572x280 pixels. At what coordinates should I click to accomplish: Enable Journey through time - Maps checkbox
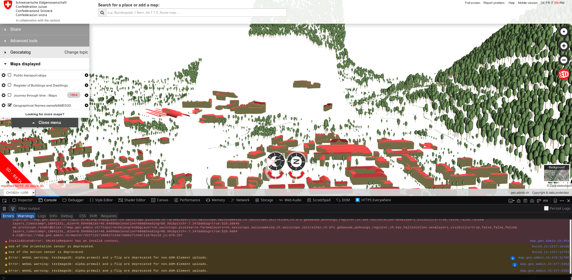(x=9, y=95)
